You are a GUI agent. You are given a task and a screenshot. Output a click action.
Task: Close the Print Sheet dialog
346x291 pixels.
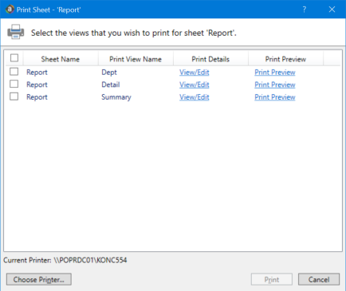pos(332,10)
